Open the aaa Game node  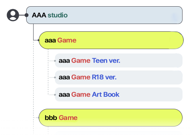pos(111,40)
